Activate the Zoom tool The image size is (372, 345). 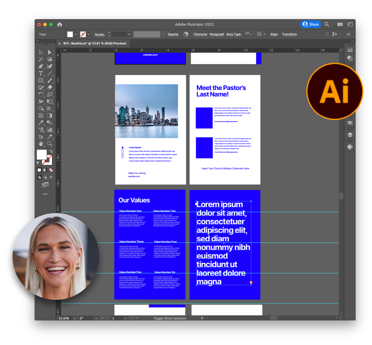[x=50, y=144]
